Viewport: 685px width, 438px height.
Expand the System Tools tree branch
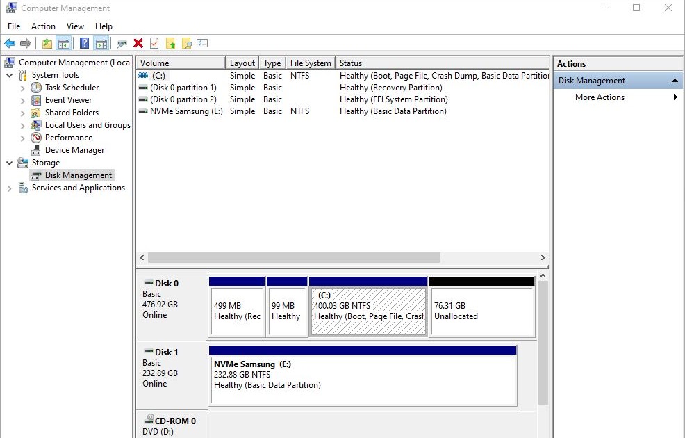pyautogui.click(x=9, y=74)
